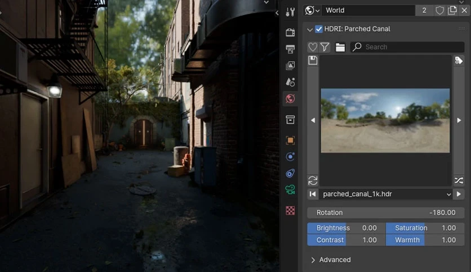Collapse viewport sidebar with small arrow
Viewport: 471px width, 272px height.
[x=277, y=13]
